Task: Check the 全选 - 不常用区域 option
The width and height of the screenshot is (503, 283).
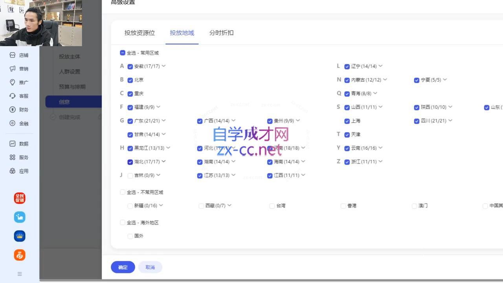Action: click(x=123, y=192)
